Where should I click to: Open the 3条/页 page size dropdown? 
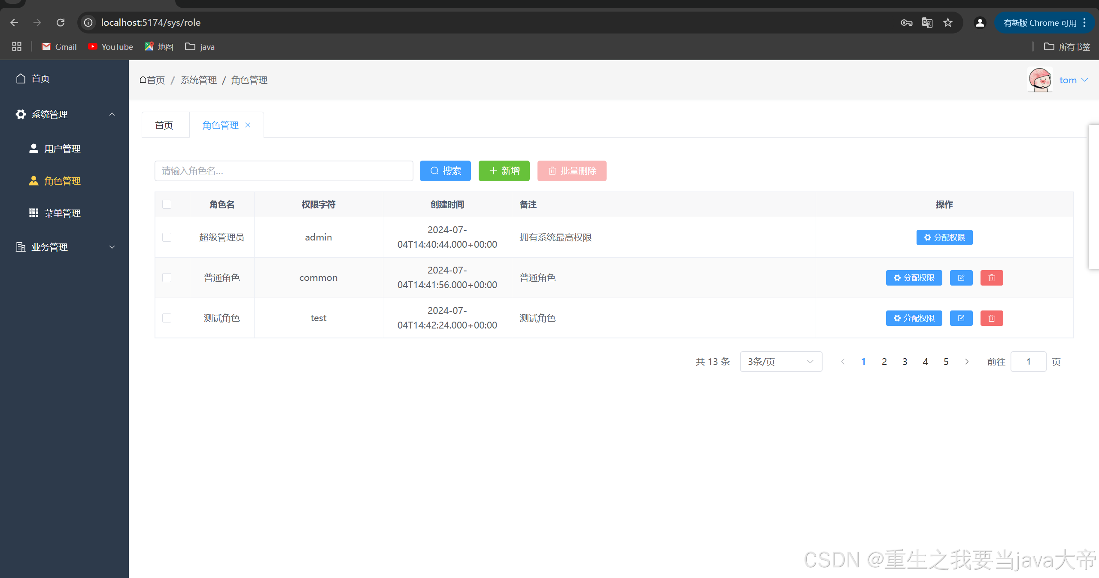point(780,362)
